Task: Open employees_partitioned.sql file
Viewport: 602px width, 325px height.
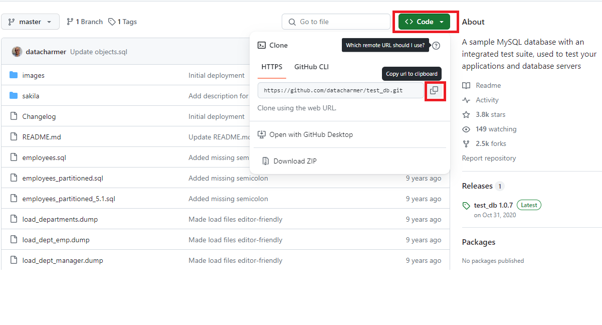Action: coord(63,178)
